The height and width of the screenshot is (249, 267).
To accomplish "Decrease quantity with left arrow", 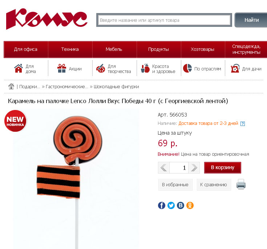I will coord(164,168).
